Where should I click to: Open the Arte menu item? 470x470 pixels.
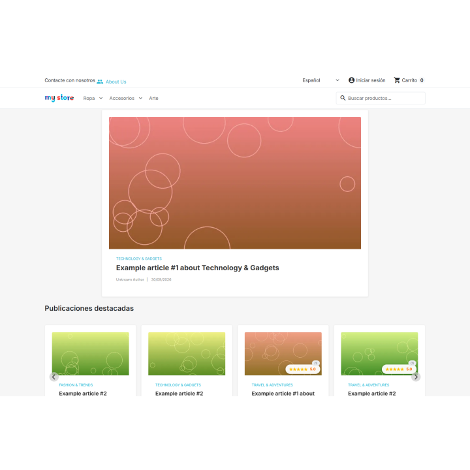[153, 99]
